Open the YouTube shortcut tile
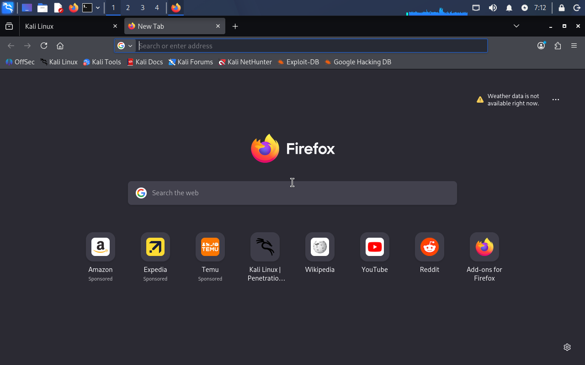This screenshot has height=365, width=585. tap(375, 247)
